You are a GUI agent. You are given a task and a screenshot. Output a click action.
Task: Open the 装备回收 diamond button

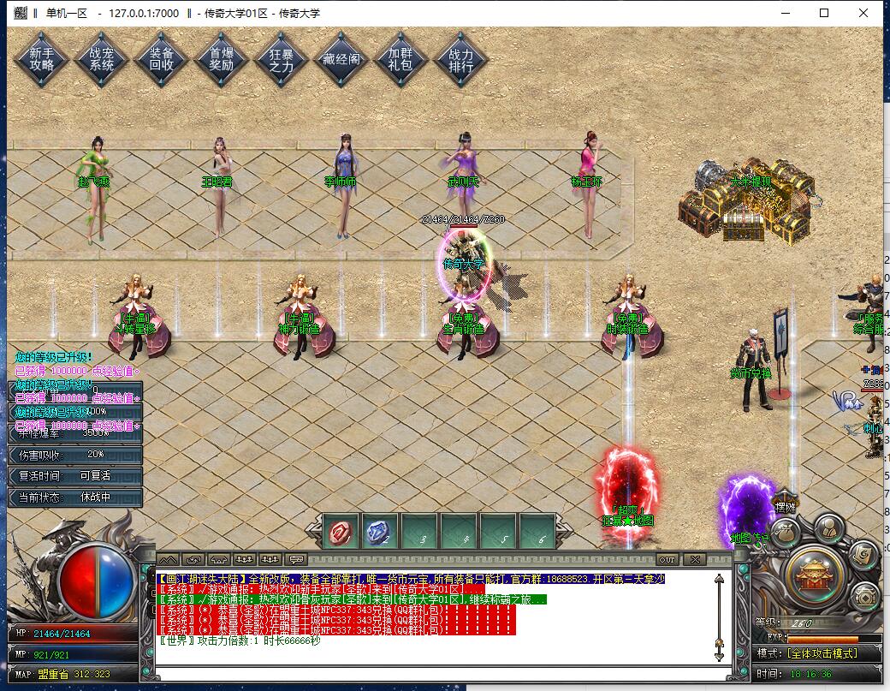pyautogui.click(x=162, y=59)
